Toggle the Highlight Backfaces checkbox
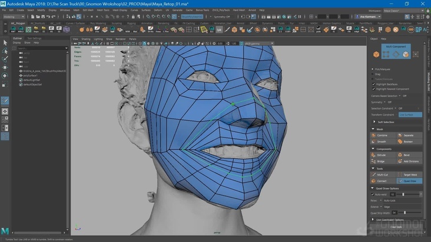 click(373, 84)
